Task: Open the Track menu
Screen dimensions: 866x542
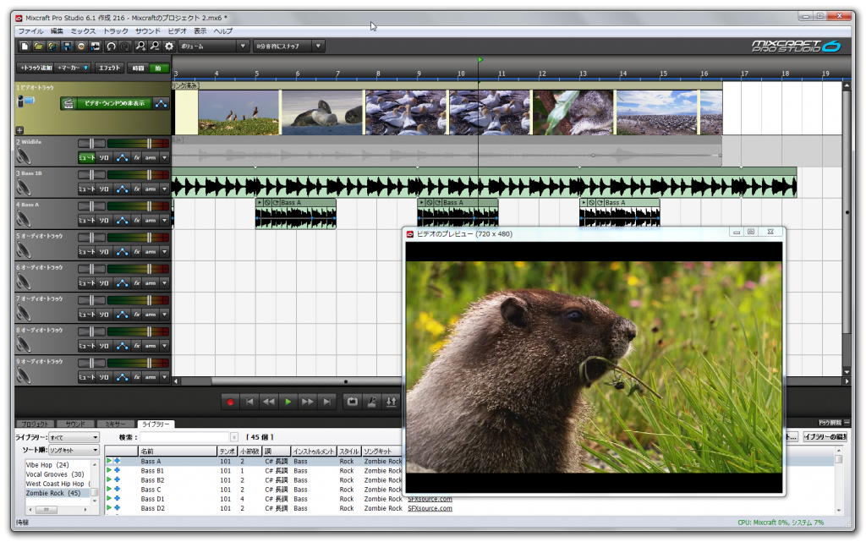Action: click(x=115, y=31)
